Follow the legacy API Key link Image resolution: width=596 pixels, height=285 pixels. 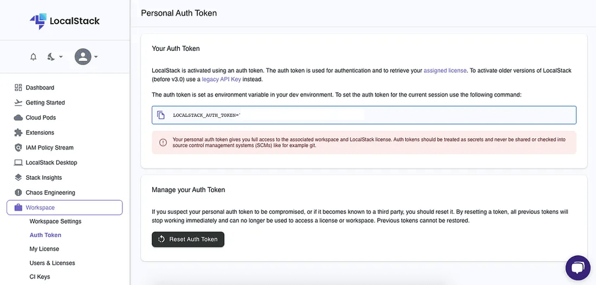tap(221, 80)
